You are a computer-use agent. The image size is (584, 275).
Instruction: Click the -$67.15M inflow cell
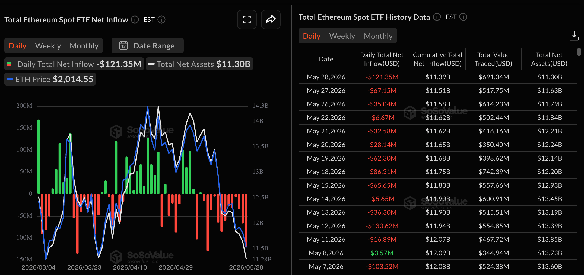(382, 91)
